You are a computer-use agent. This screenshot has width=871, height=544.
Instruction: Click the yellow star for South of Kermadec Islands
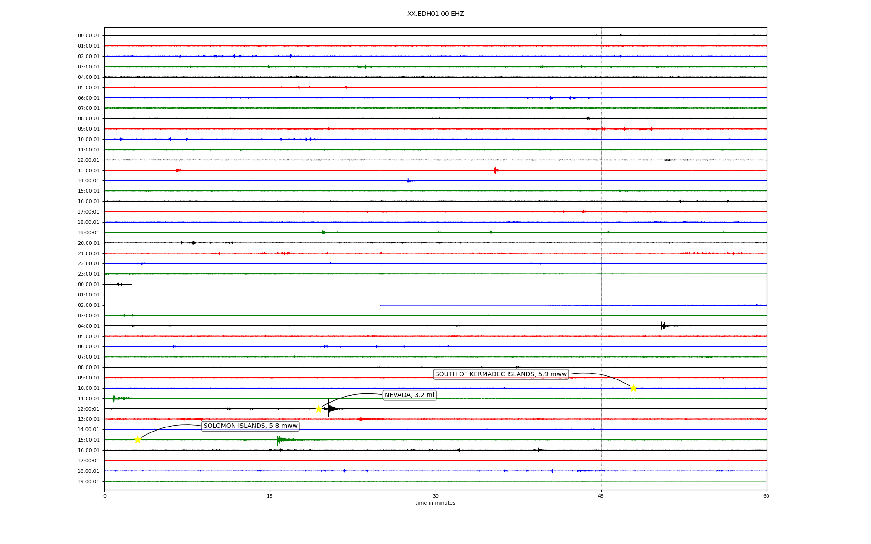(633, 388)
